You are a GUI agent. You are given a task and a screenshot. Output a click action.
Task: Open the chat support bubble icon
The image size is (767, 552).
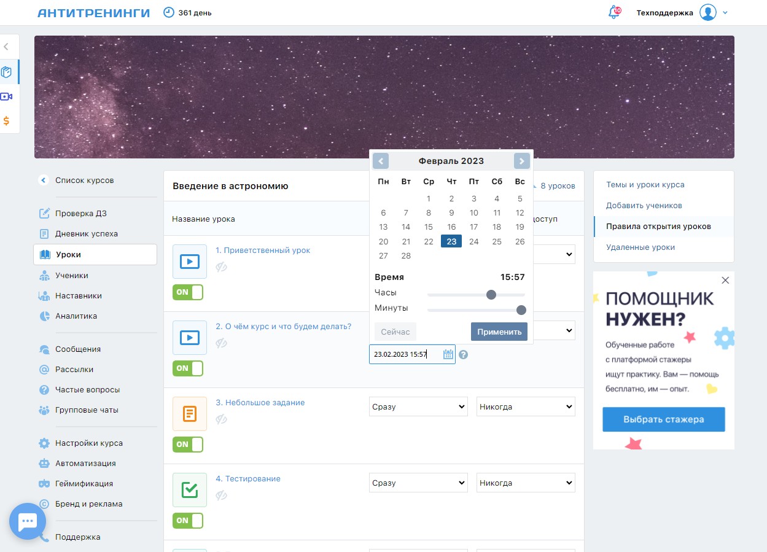pyautogui.click(x=28, y=521)
